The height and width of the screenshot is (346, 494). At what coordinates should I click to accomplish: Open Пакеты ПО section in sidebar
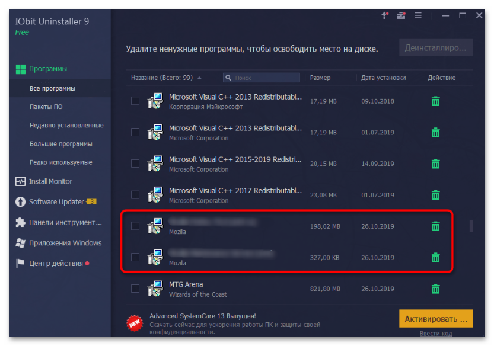(x=46, y=107)
